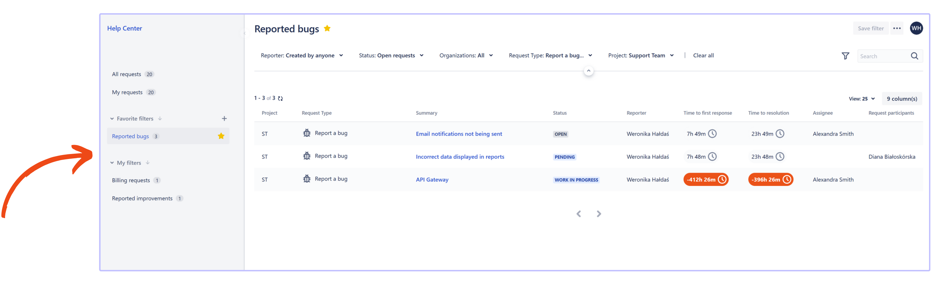Click the Save filter button

point(870,28)
